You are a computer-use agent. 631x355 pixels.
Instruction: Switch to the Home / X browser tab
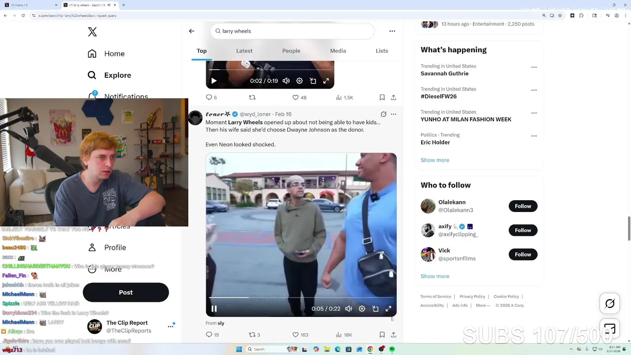coord(31,5)
